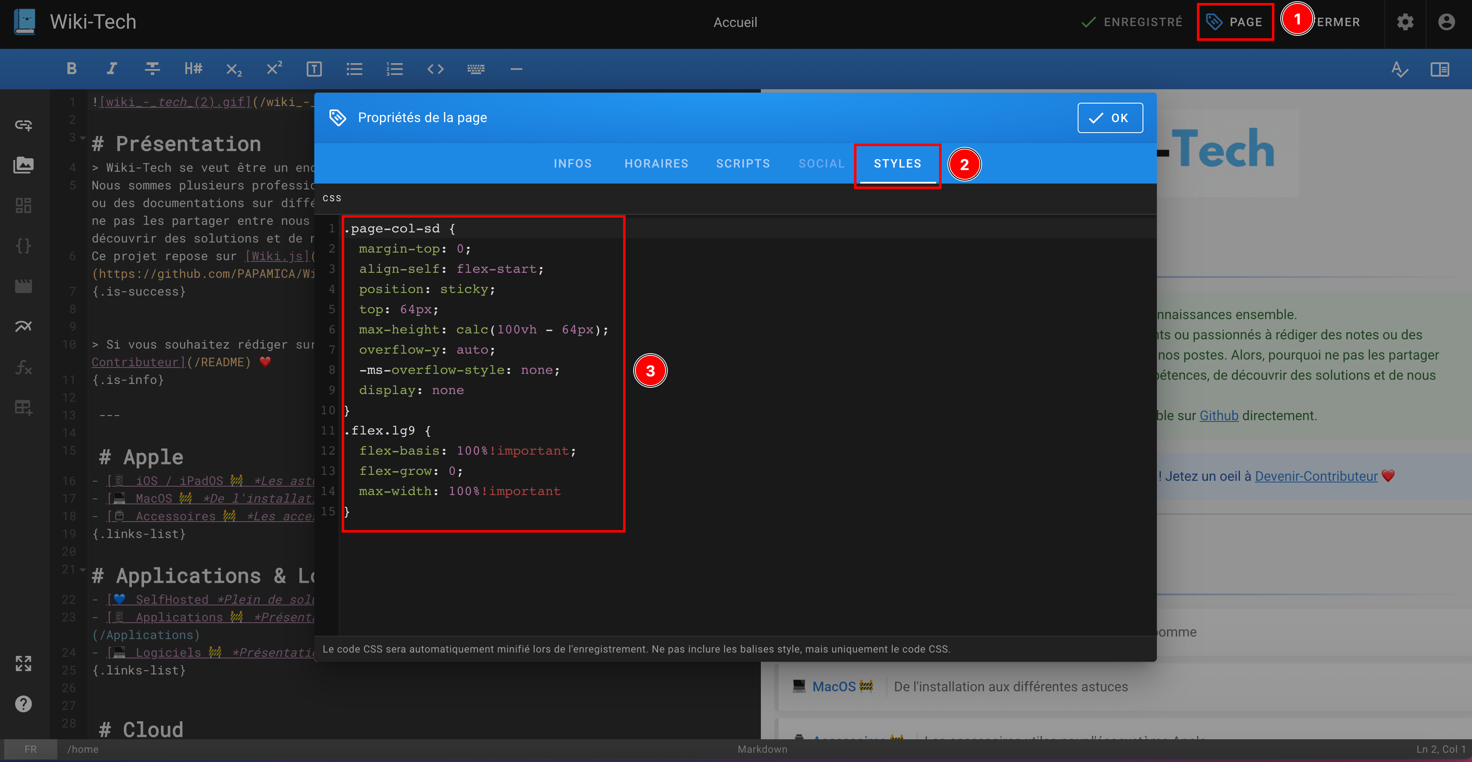Collapse the Présentation heading fold arrow
The image size is (1472, 762).
click(x=83, y=137)
